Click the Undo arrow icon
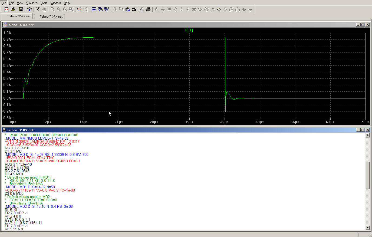 [x=219, y=9]
